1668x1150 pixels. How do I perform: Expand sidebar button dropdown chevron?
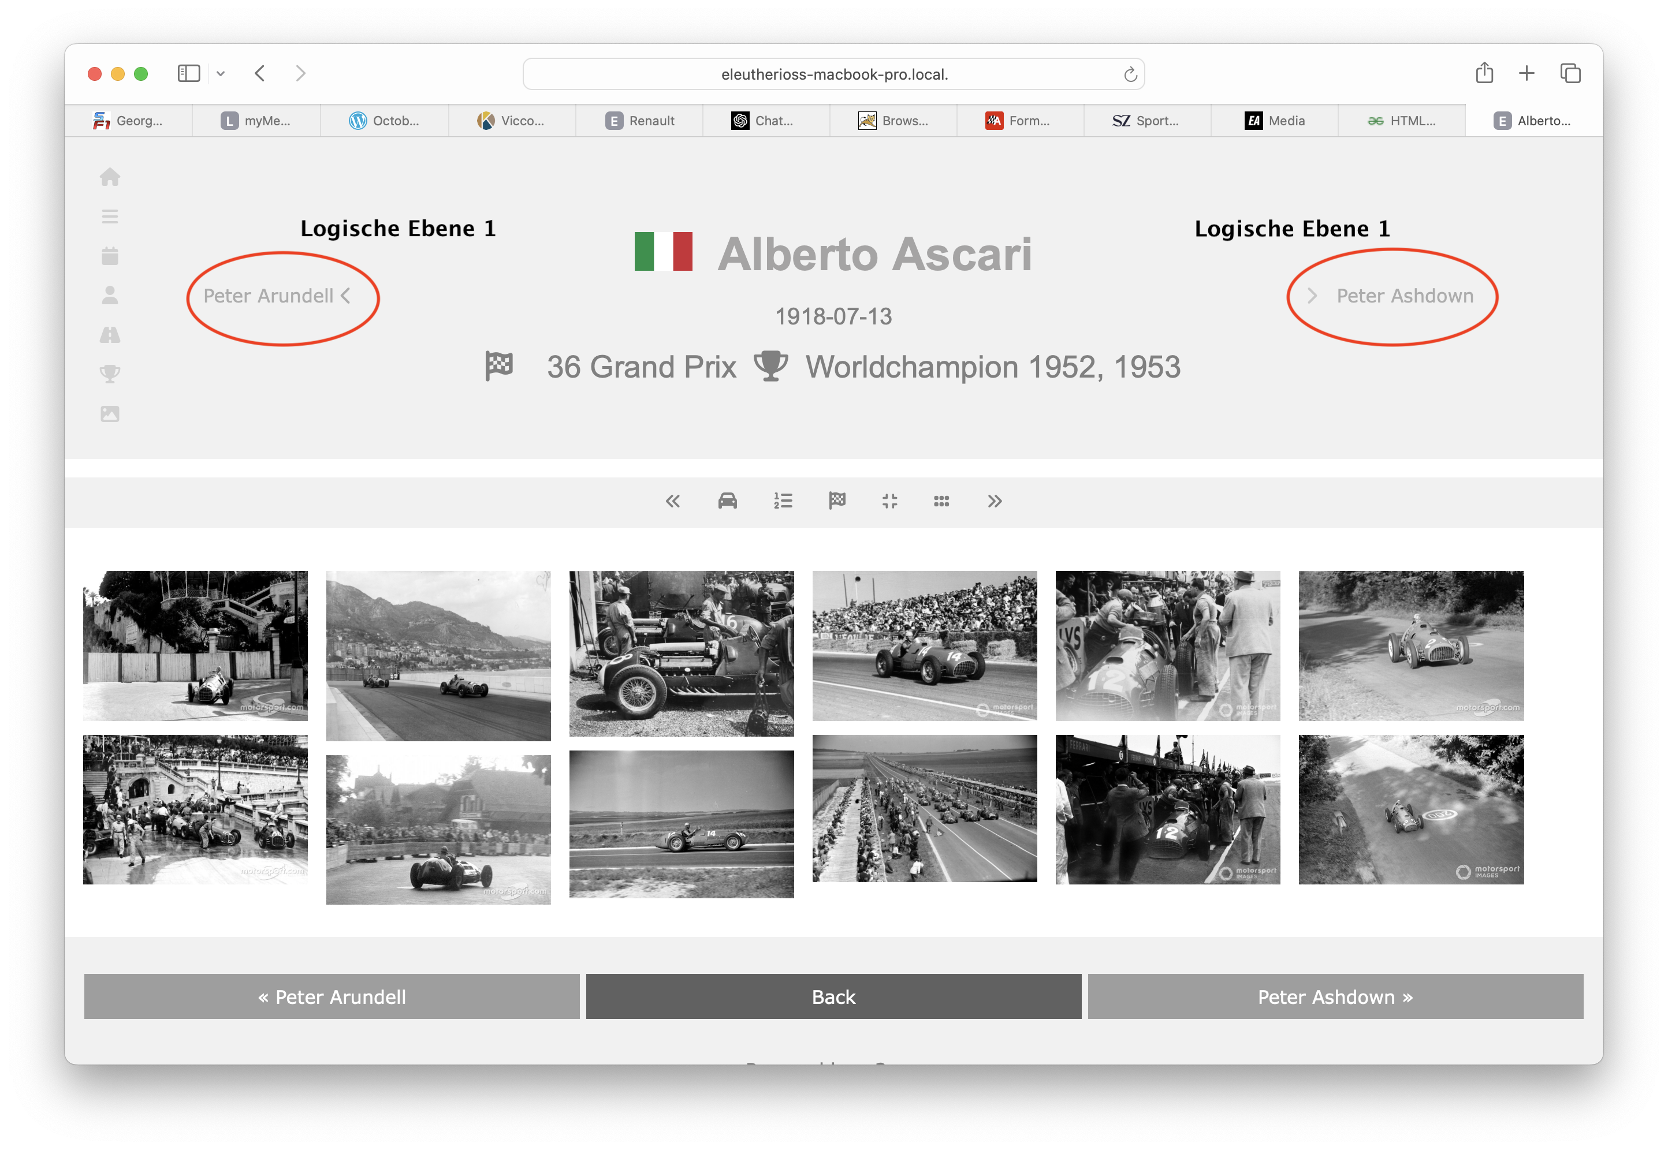pos(221,73)
